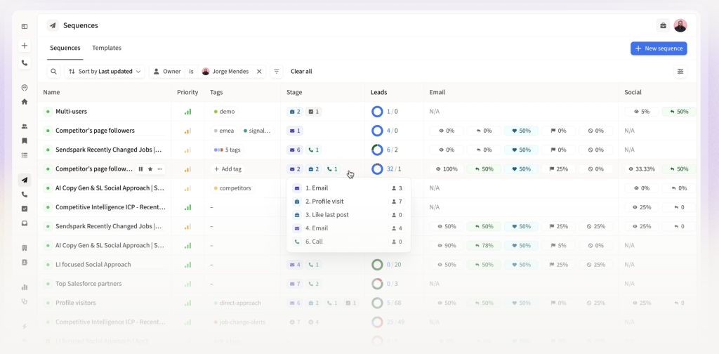Screen dimensions: 719x354
Task: Click the phone dialer icon in the sidebar
Action: pyautogui.click(x=25, y=63)
